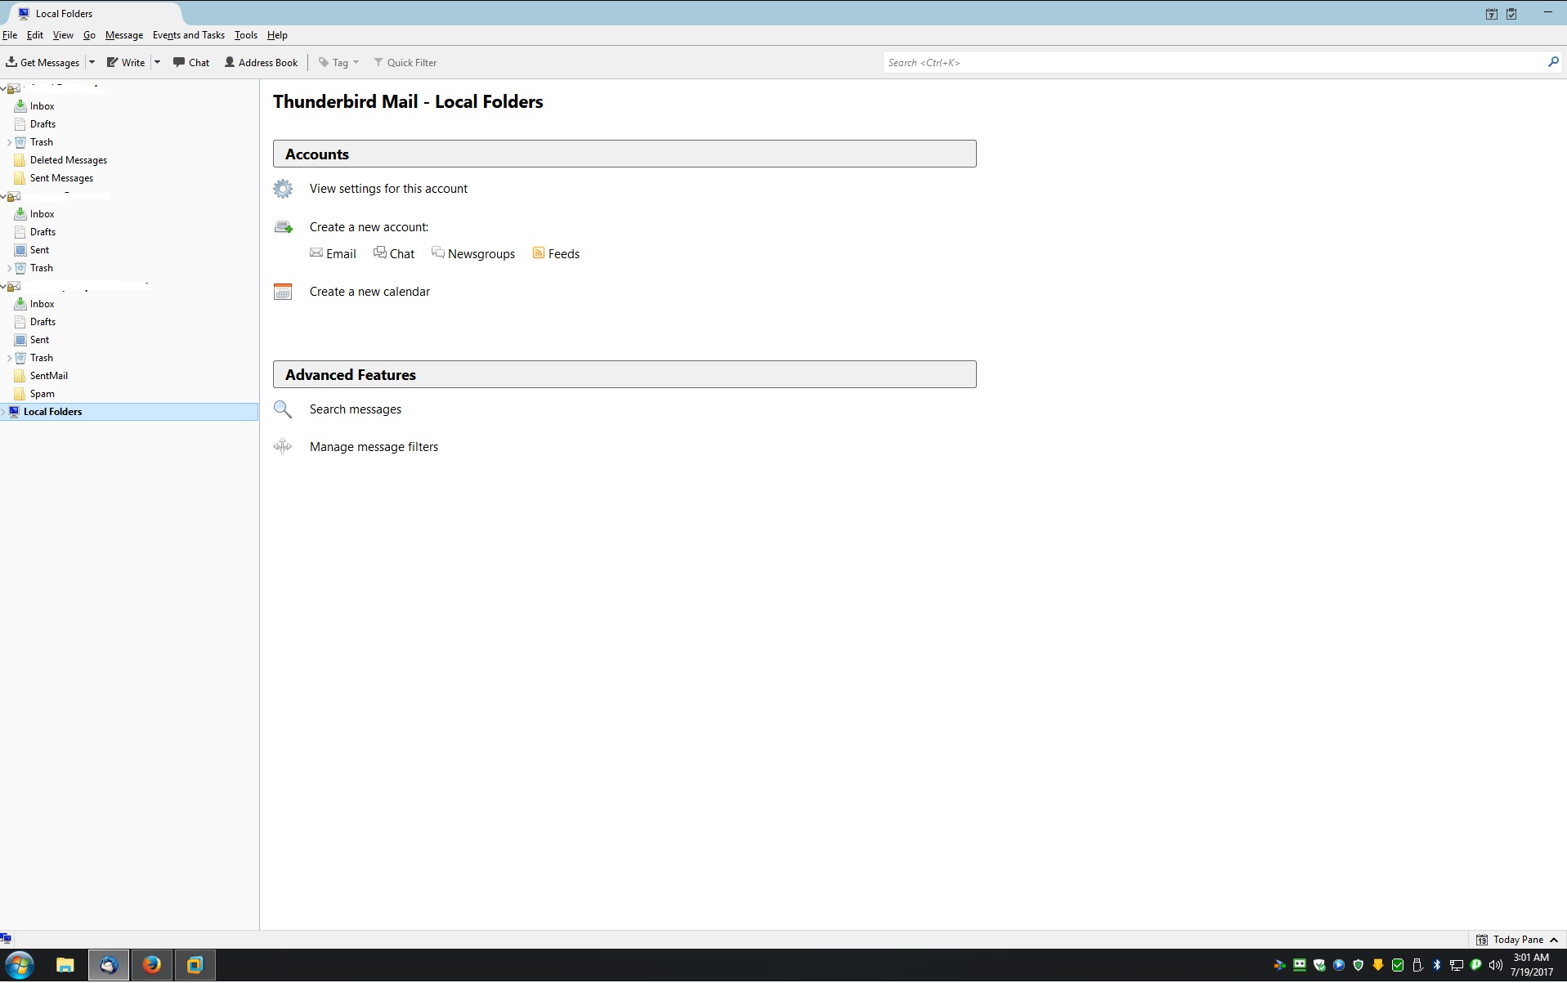Open Search messages
1567x983 pixels.
356,409
